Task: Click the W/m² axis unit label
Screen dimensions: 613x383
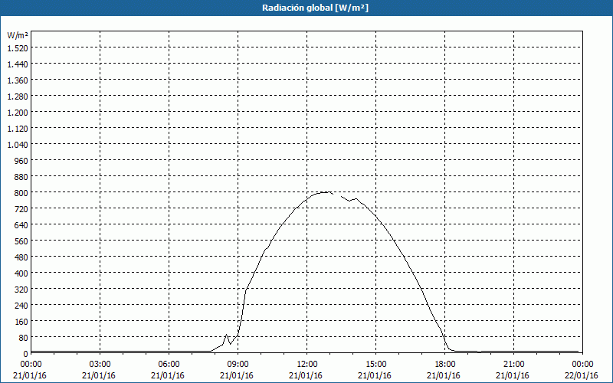Action: (18, 35)
